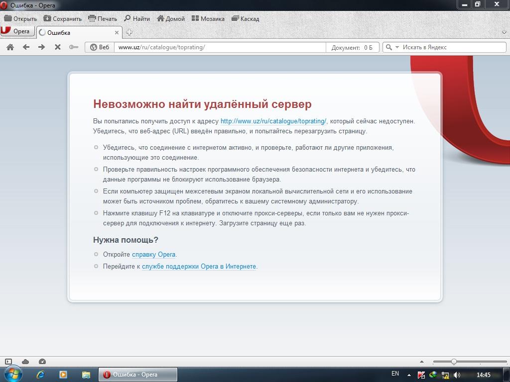This screenshot has height=382, width=510.
Task: Click the address bar URL field
Action: pos(219,47)
